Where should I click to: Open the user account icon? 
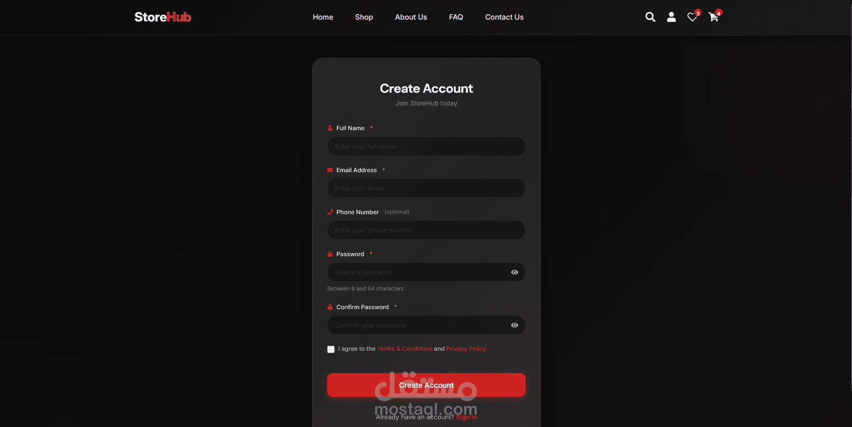(671, 17)
